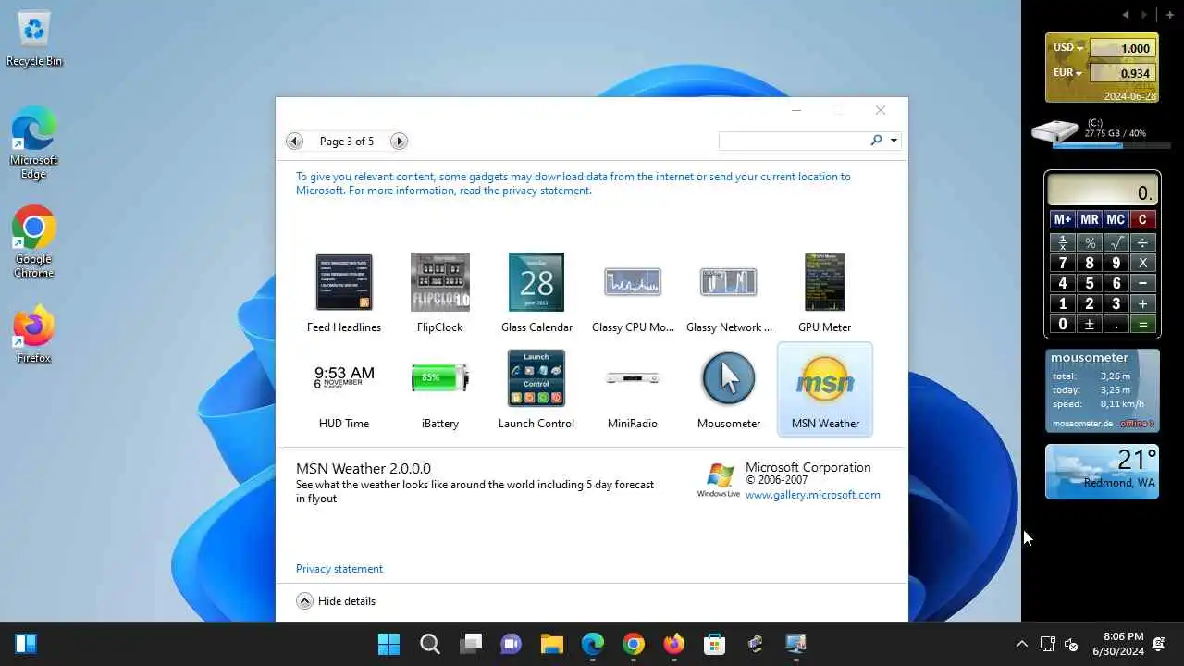Show hidden tray icons chevron
The width and height of the screenshot is (1184, 666).
[1021, 644]
